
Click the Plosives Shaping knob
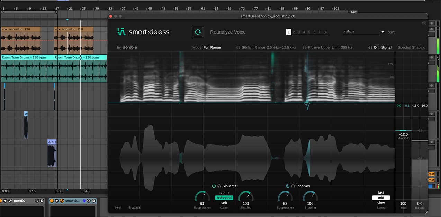click(310, 196)
